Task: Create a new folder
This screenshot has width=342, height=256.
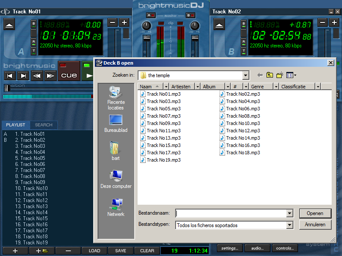Action: point(279,75)
